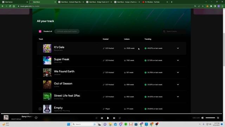Click the trending indicator for It's Gala
The image size is (225, 127).
(153, 48)
